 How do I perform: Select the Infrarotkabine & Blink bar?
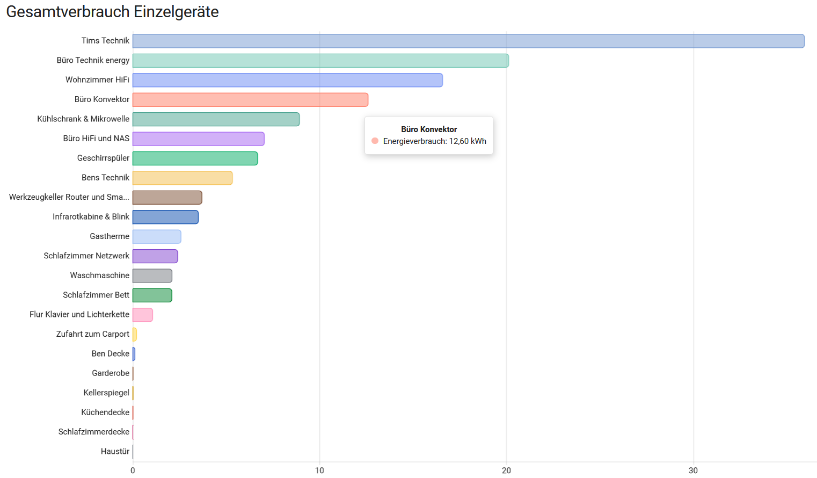(x=165, y=217)
